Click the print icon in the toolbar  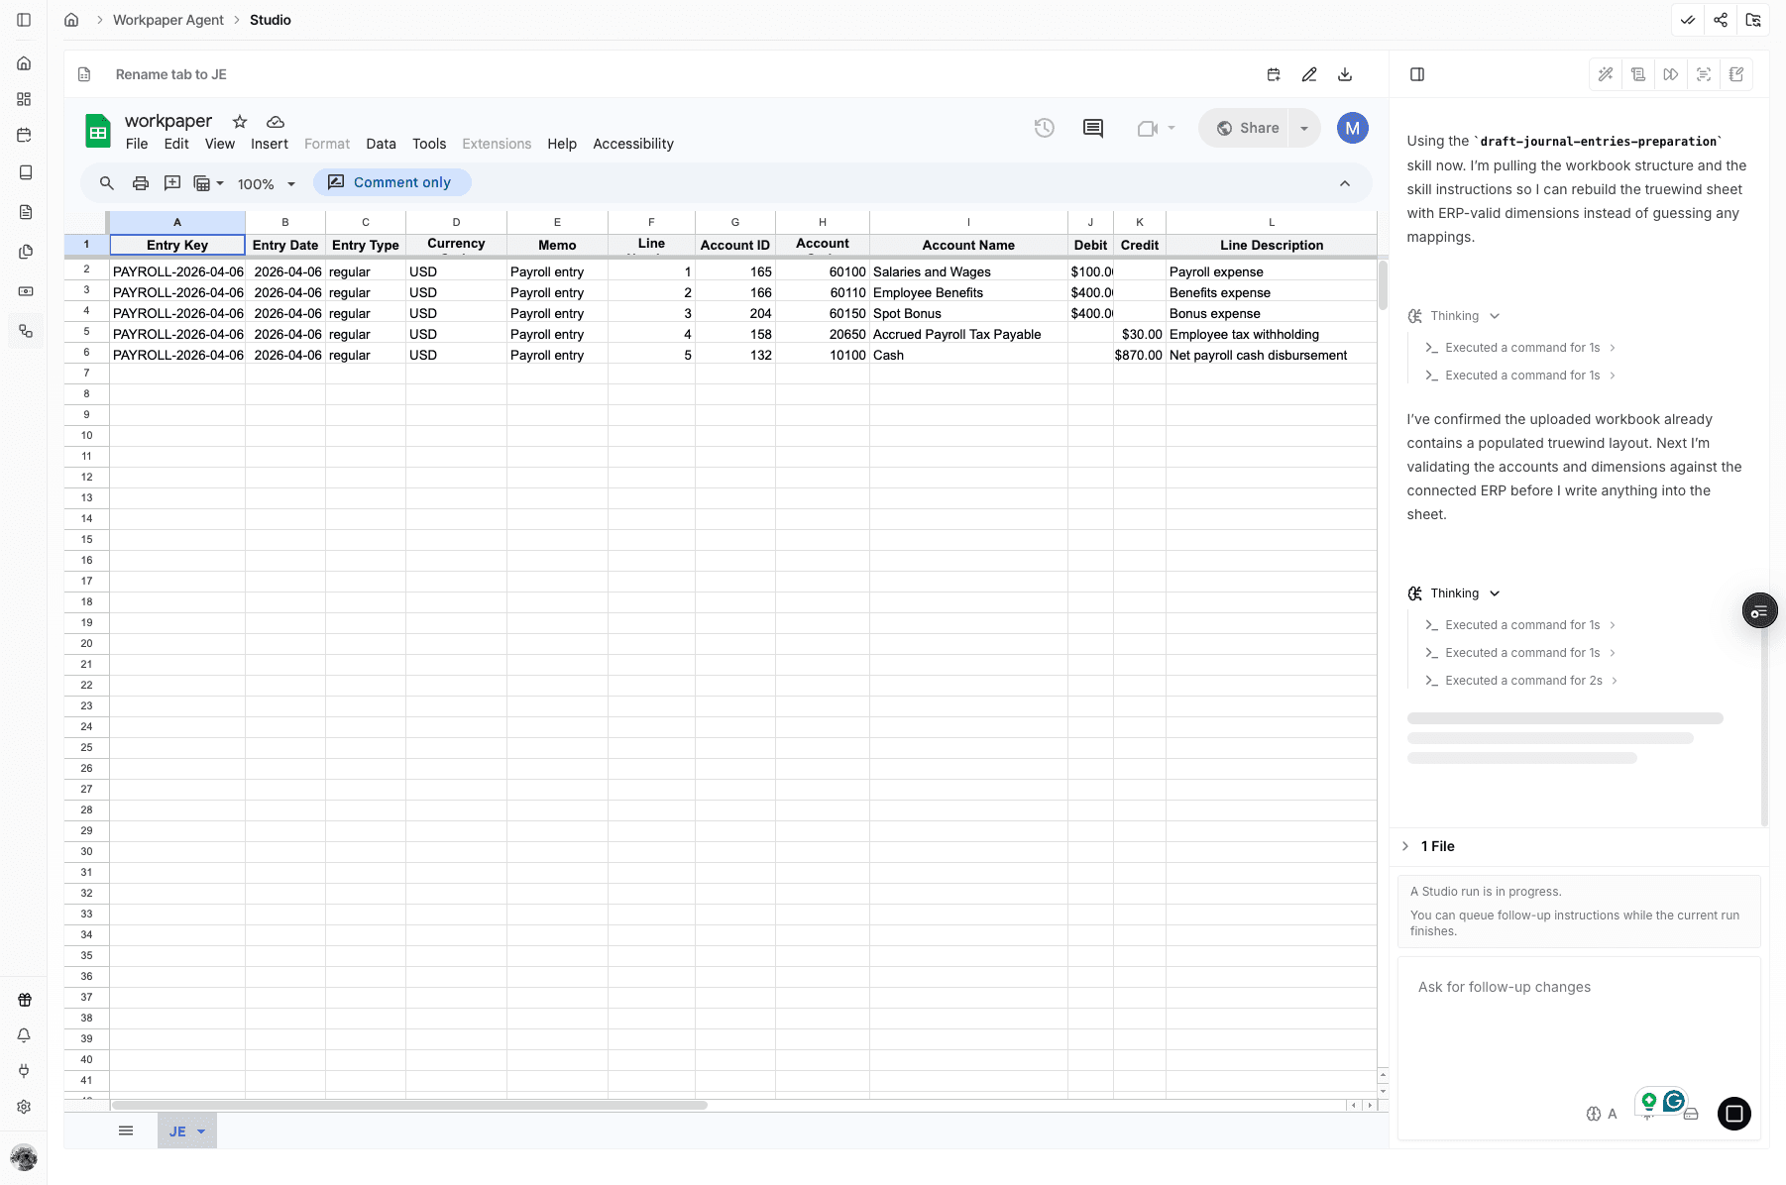[141, 183]
